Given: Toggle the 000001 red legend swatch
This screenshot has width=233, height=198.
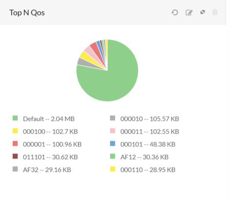Looking at the screenshot, I should pos(15,144).
